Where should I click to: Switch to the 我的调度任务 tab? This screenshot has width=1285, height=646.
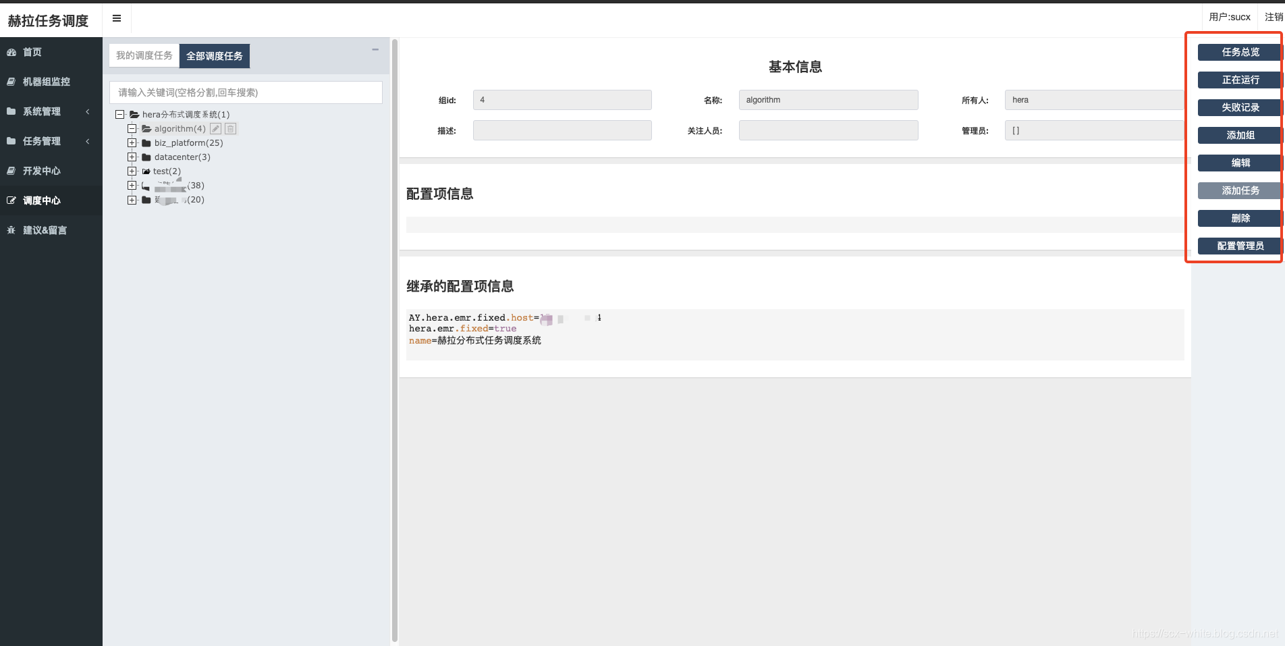pyautogui.click(x=143, y=55)
